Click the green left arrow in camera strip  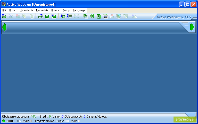point(4,27)
